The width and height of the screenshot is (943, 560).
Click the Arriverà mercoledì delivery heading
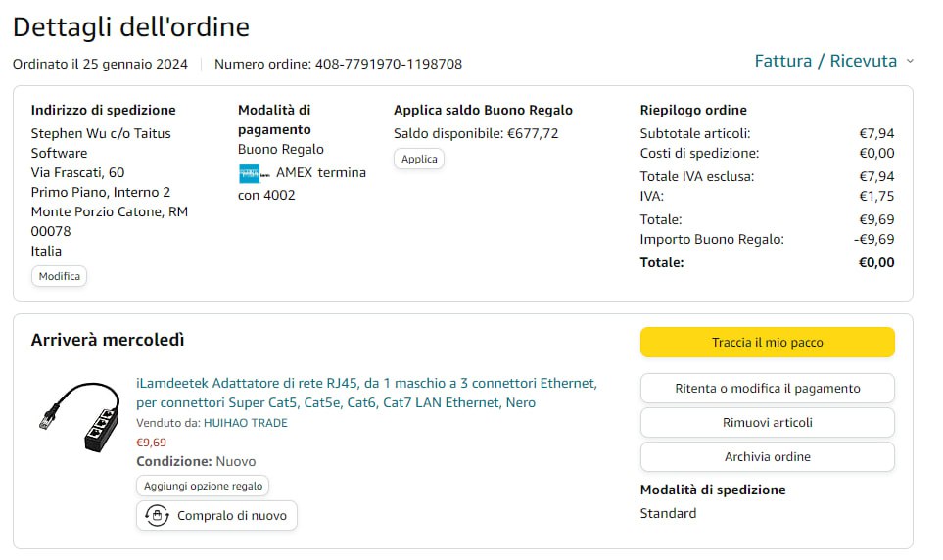[x=108, y=340]
